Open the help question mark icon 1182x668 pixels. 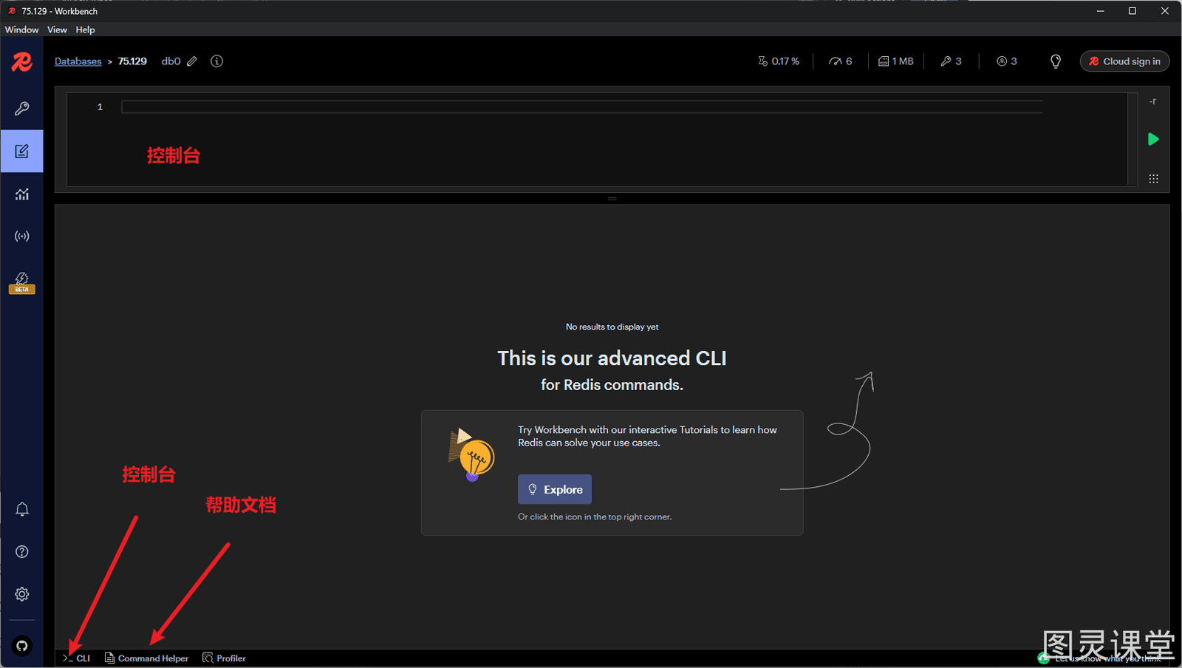click(x=22, y=552)
